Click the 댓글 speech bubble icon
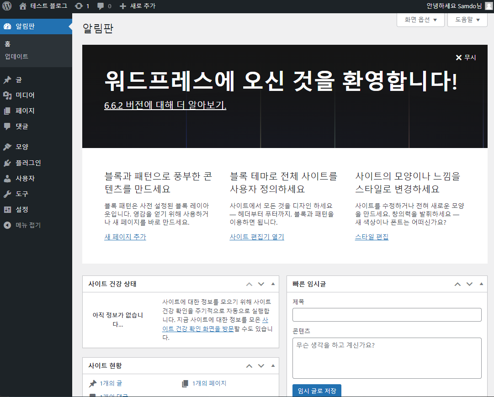This screenshot has width=494, height=397. click(x=7, y=127)
